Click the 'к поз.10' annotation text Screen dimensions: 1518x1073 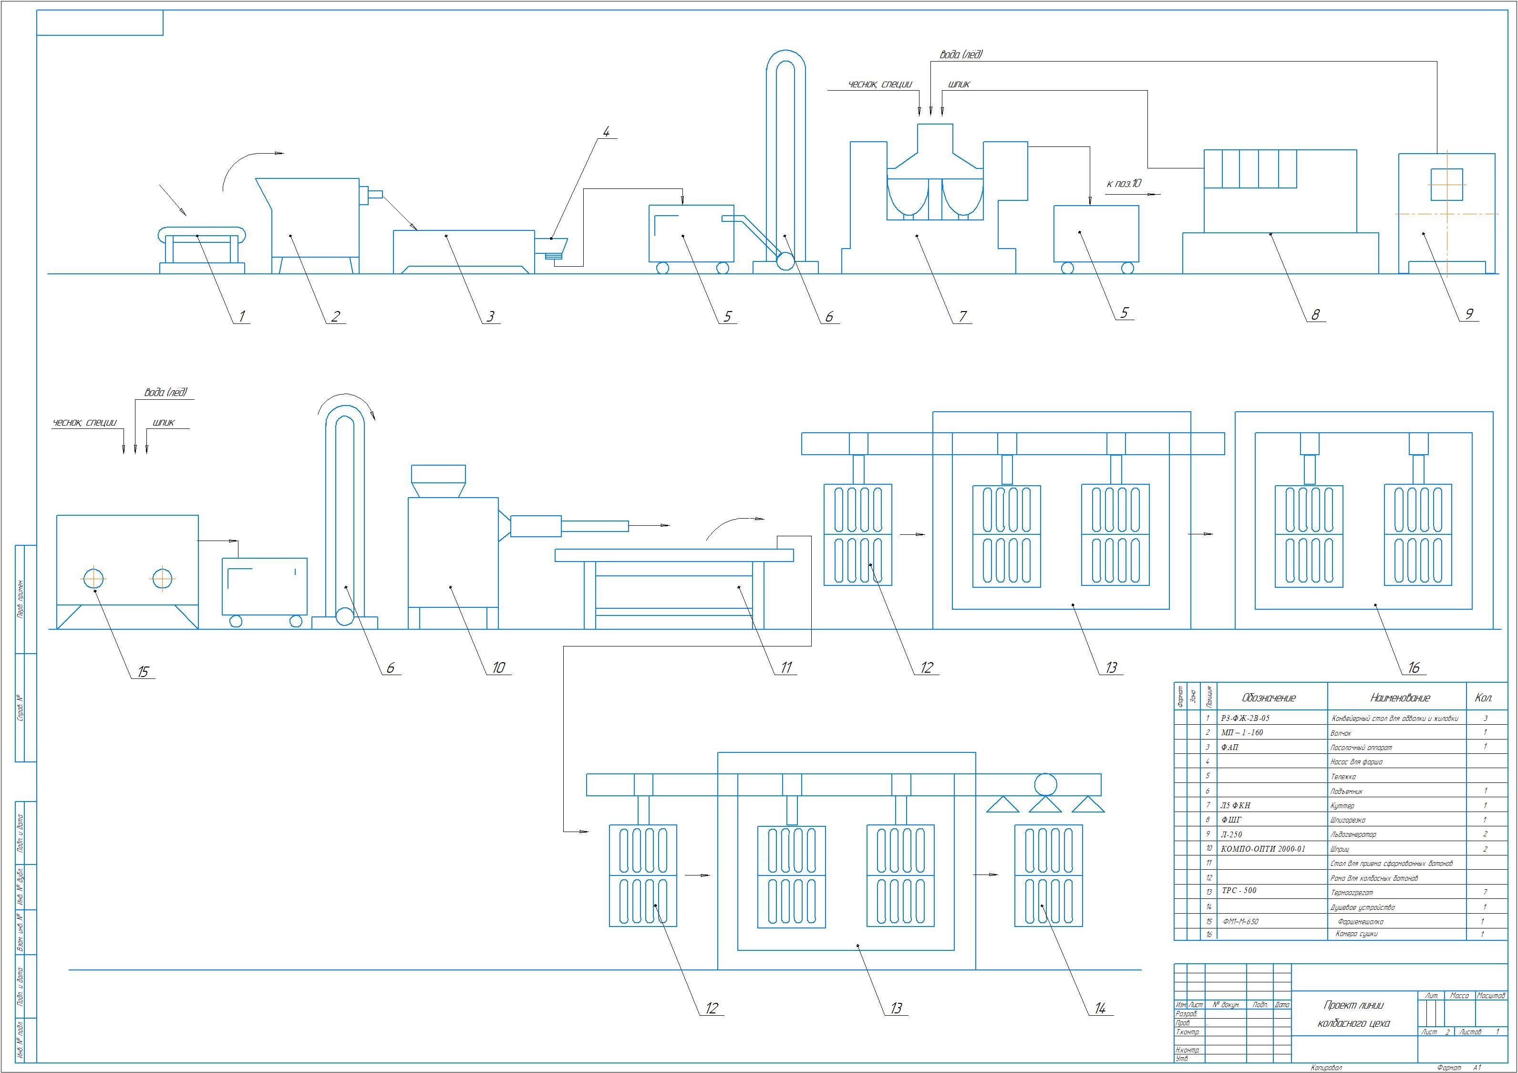tap(1123, 183)
